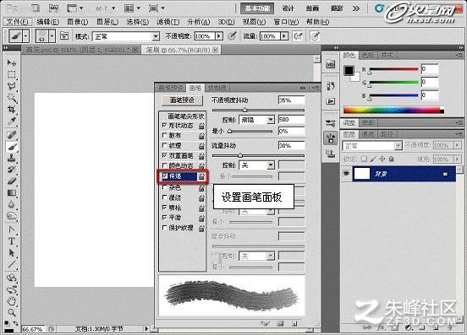Open layer blend mode dropdown 正常
The height and width of the screenshot is (335, 467).
pos(372,146)
